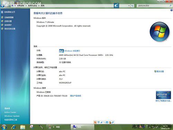Open the fifth pinned taskbar tool icon
The height and width of the screenshot is (130, 173).
click(41, 127)
